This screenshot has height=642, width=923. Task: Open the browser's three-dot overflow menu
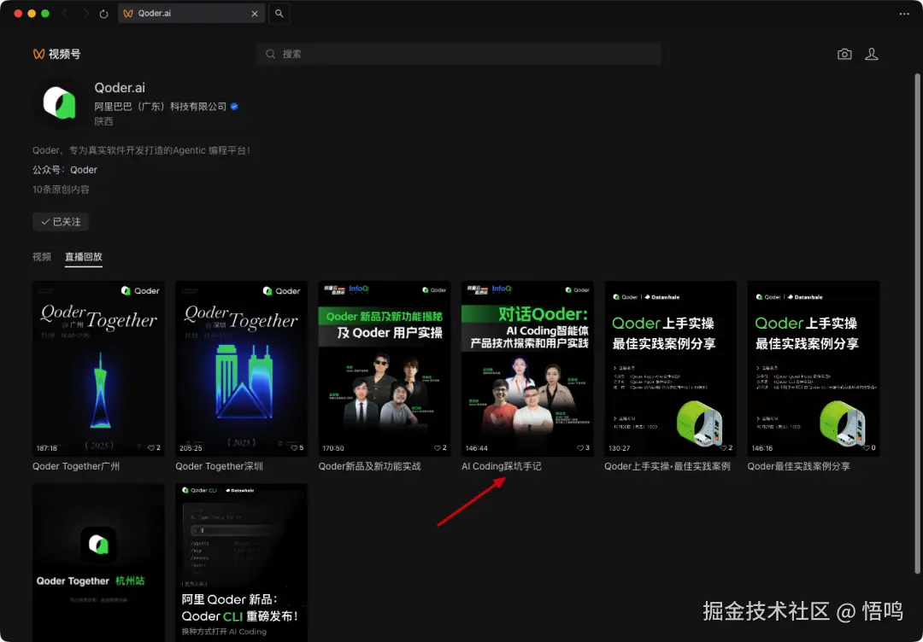(x=904, y=14)
